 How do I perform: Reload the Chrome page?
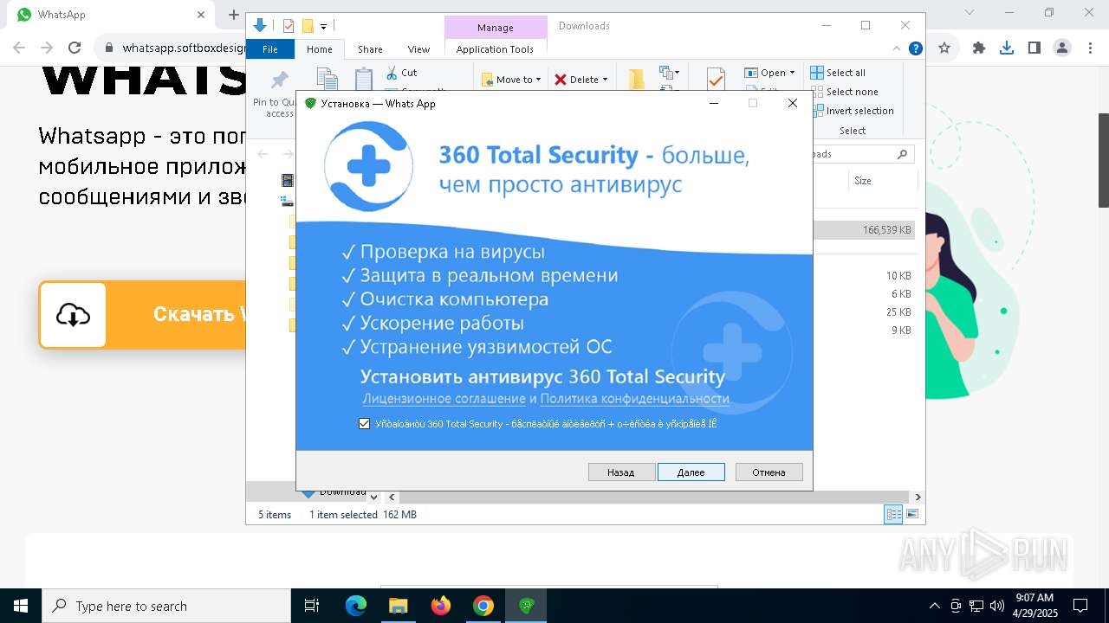[x=75, y=48]
